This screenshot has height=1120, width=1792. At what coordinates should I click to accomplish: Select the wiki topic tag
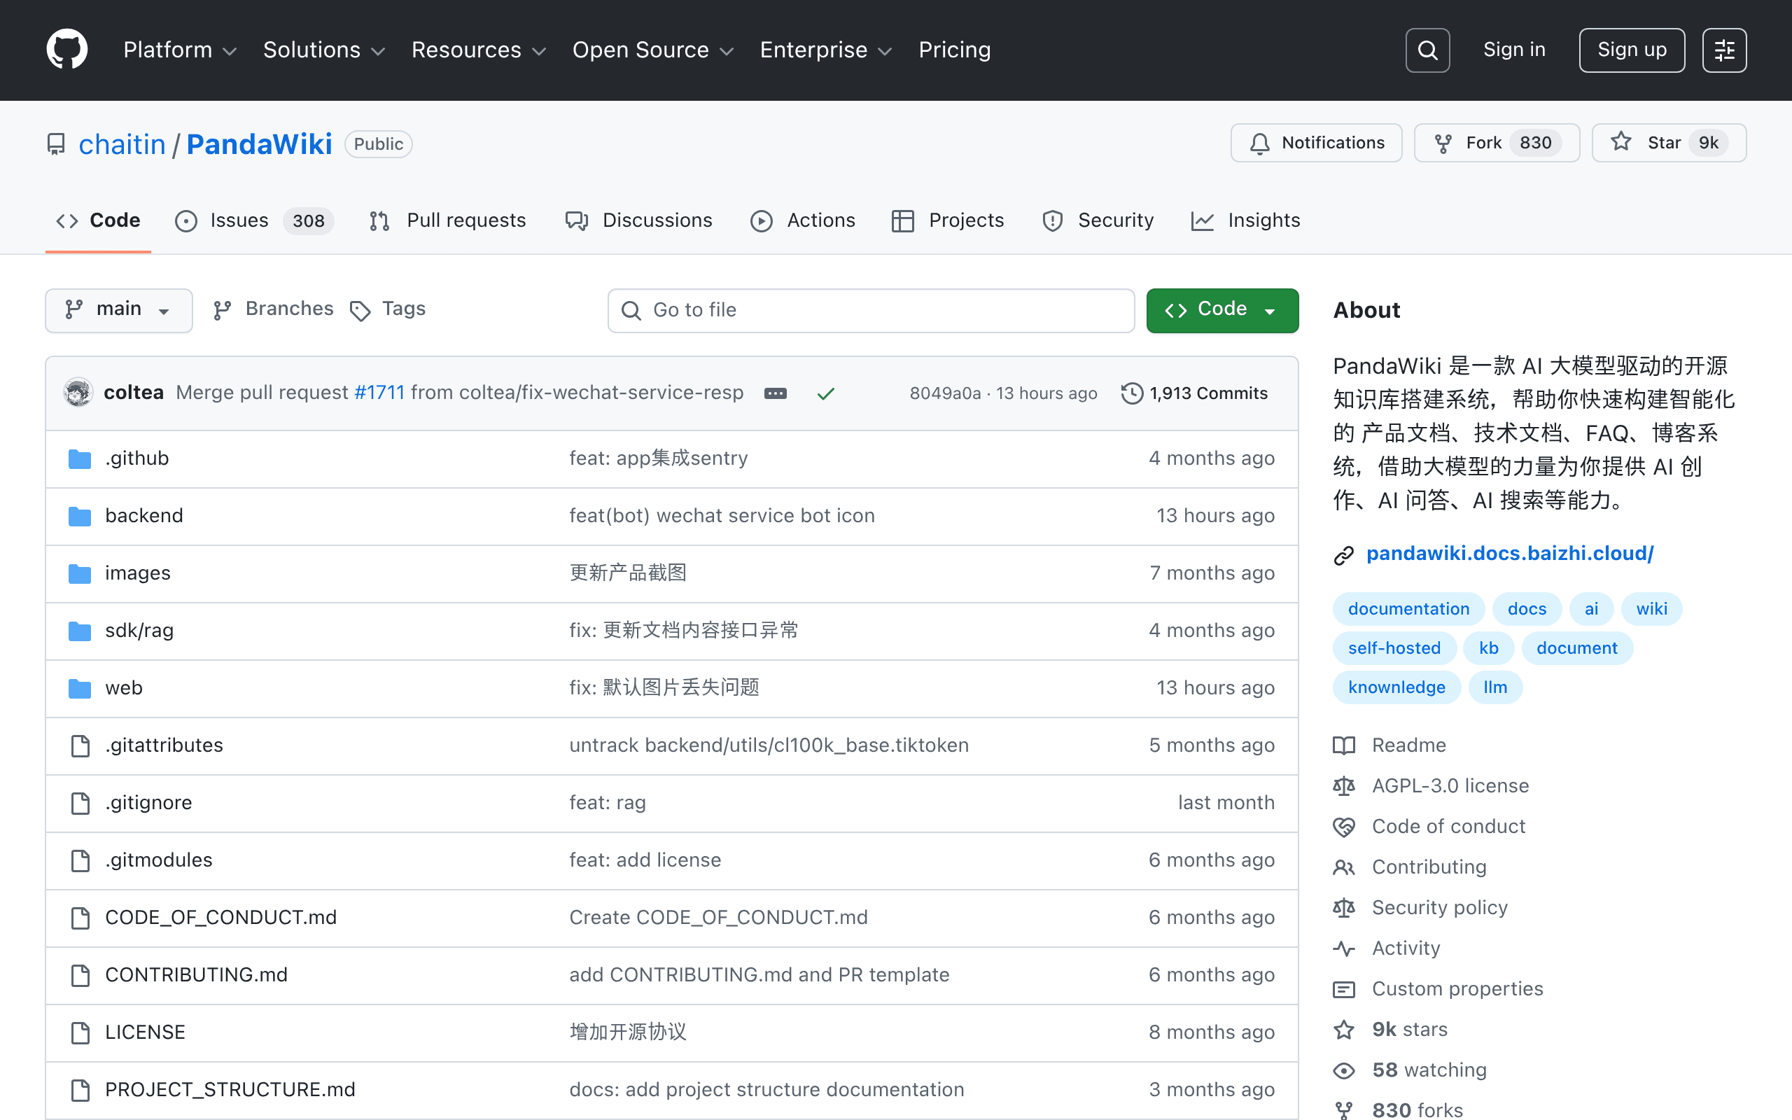click(1651, 609)
